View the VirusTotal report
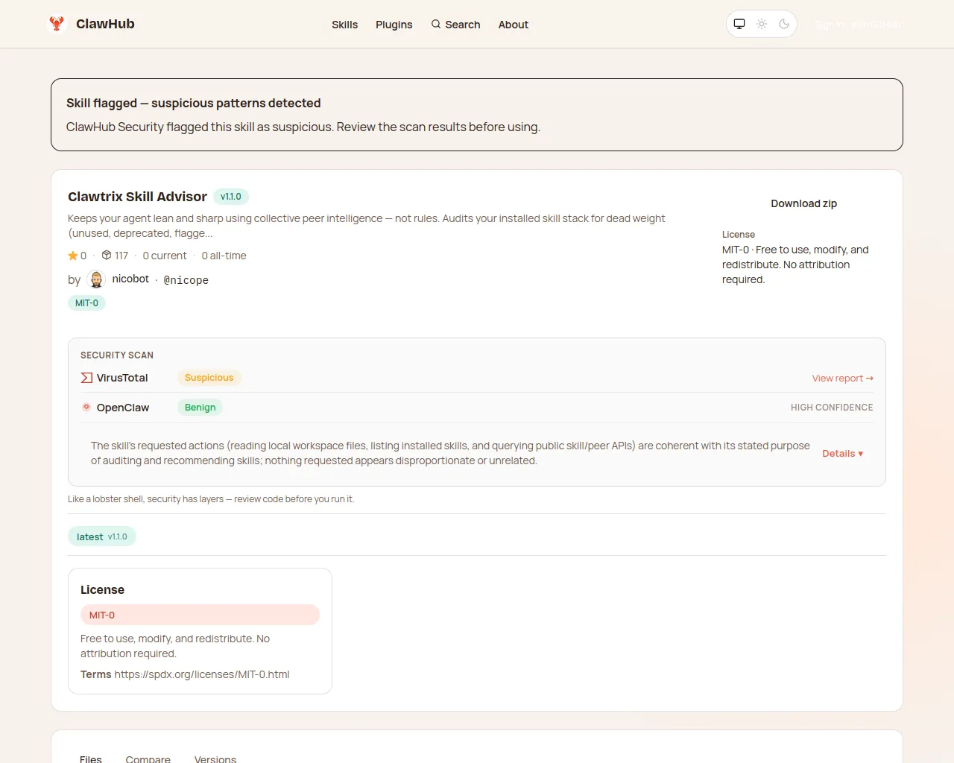 (842, 378)
